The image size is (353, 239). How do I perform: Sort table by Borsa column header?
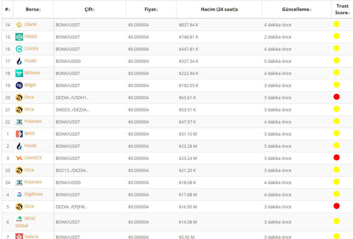coord(33,9)
